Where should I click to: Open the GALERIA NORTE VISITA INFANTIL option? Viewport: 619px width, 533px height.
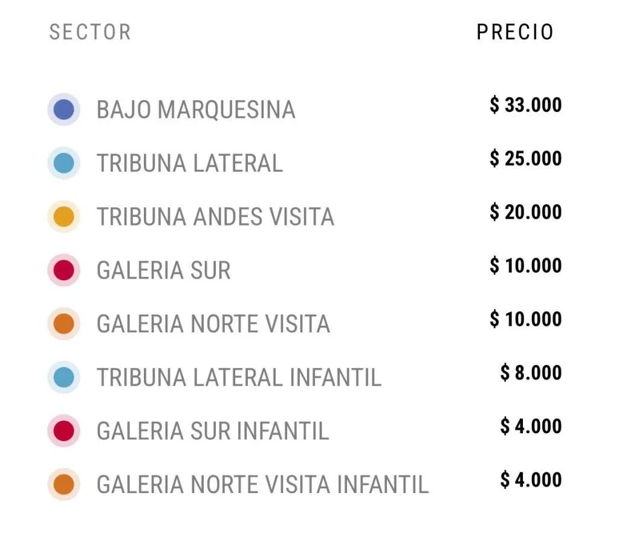click(x=262, y=485)
